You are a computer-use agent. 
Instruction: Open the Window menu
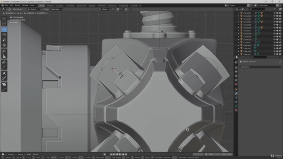coord(25,5)
